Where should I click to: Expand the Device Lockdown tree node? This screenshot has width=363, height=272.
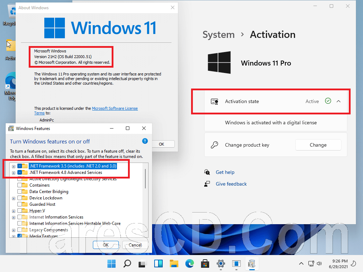(14, 198)
